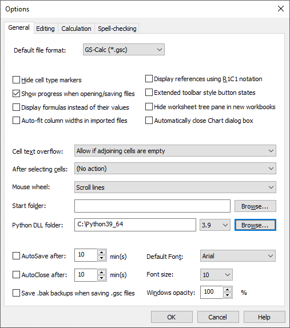The width and height of the screenshot is (290, 328).
Task: Enable Display references using R1C1 notation
Action: click(x=149, y=79)
